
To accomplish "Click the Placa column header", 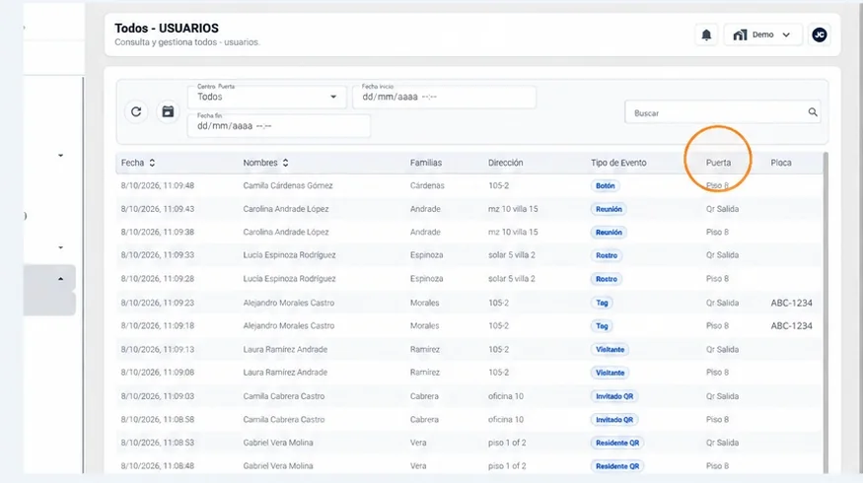I will click(780, 163).
